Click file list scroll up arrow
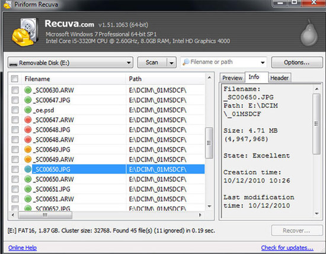Image resolution: width=326 pixels, height=254 pixels. 209,78
